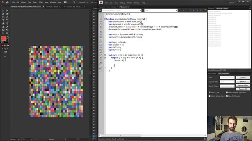Click into the Replace With field
Image resolution: width=252 pixels, height=141 pixels.
[227, 82]
